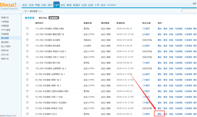Image resolution: width=197 pixels, height=117 pixels.
Task: Tick the checkbox for module 16 row
Action: 27,34
